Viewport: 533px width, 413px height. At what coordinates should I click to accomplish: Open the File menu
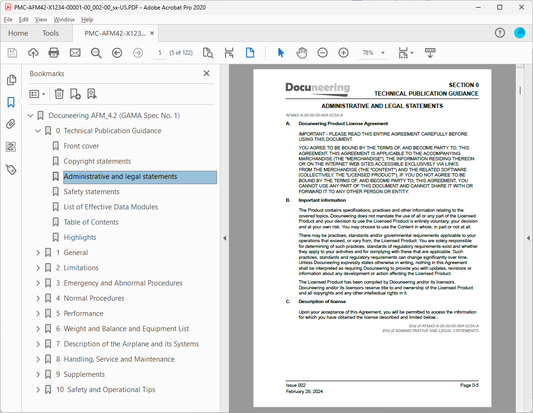[8, 20]
